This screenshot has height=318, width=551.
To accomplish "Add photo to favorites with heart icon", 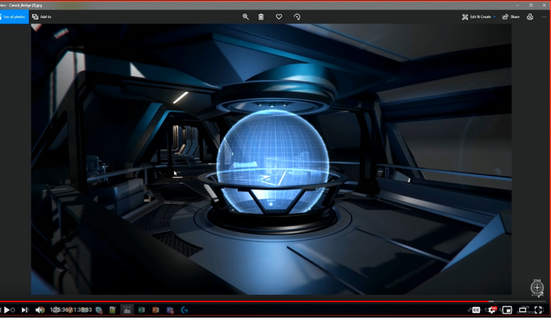I will (x=279, y=17).
